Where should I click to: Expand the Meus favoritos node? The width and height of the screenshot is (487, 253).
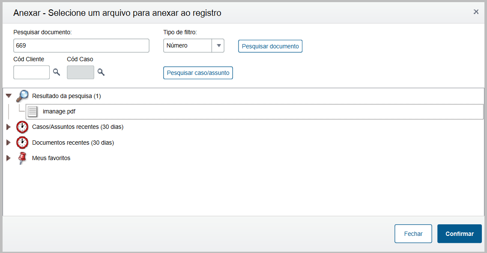click(x=8, y=158)
